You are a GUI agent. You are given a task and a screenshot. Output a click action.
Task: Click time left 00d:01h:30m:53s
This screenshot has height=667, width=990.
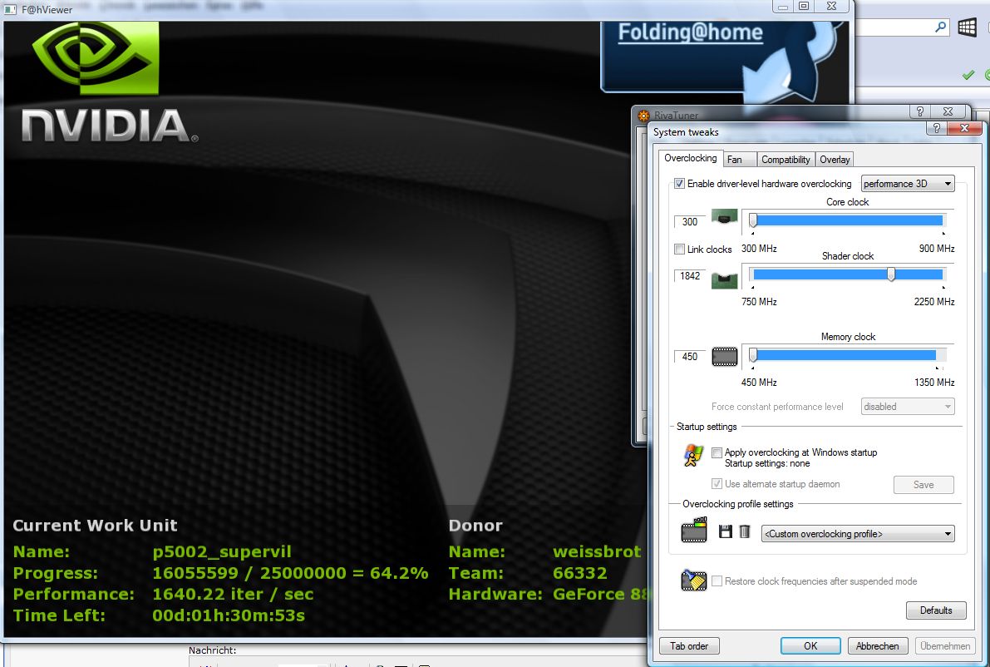229,615
